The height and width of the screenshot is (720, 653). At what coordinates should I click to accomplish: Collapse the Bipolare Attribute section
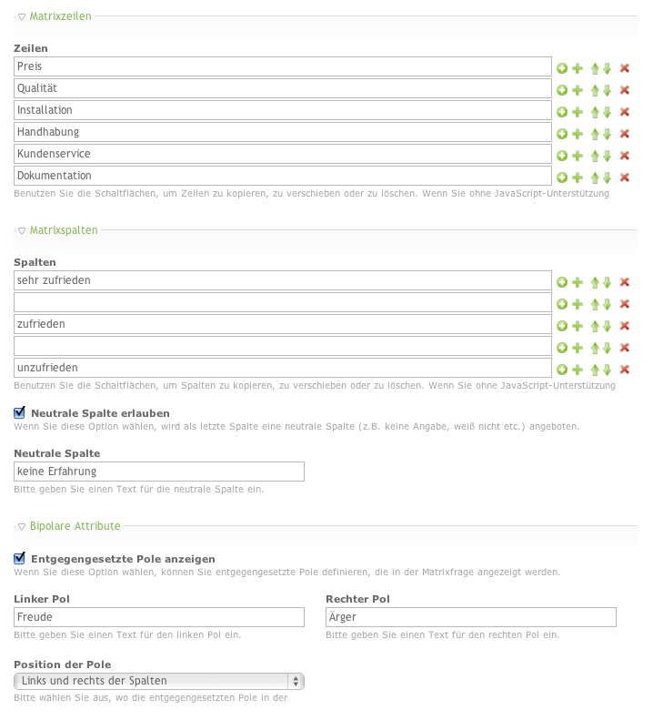click(x=22, y=525)
